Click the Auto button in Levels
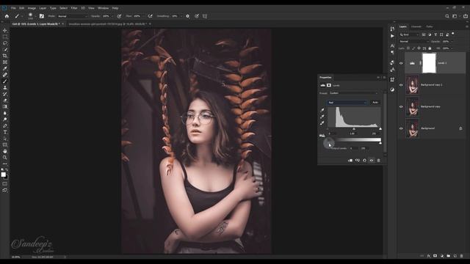This screenshot has width=470, height=264. 375,103
